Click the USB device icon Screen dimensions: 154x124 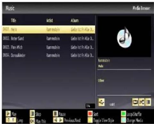[x=101, y=102]
